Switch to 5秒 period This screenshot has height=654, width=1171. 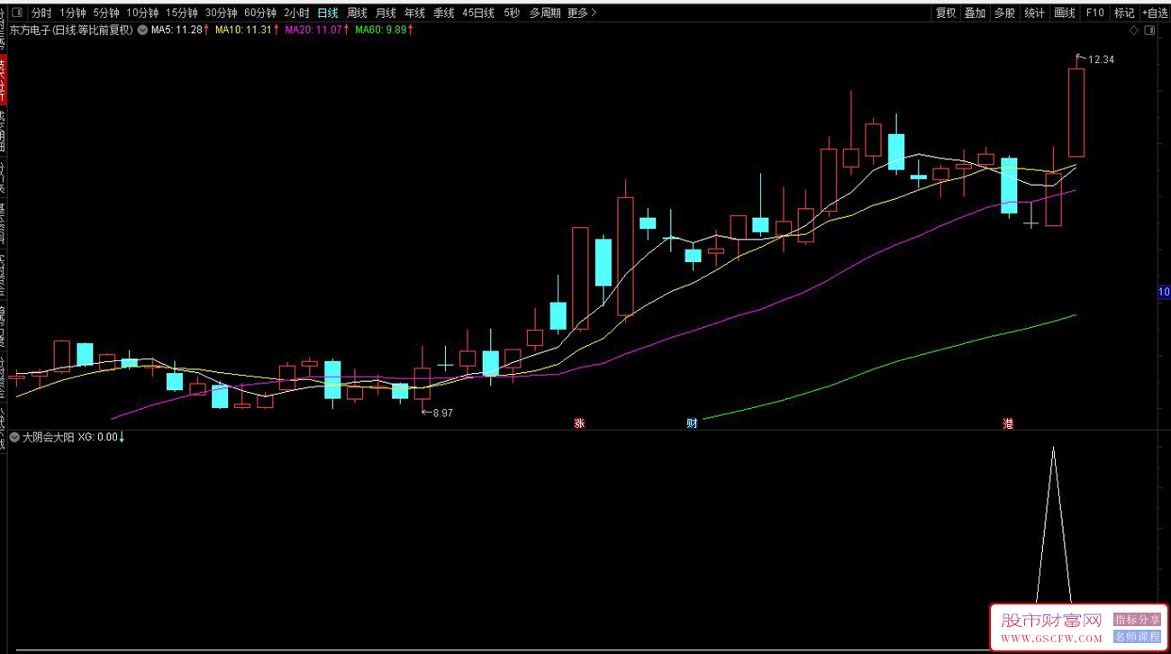pos(512,13)
